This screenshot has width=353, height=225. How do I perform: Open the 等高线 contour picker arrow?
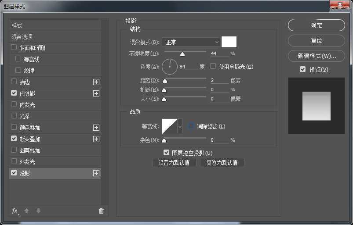pyautogui.click(x=180, y=126)
